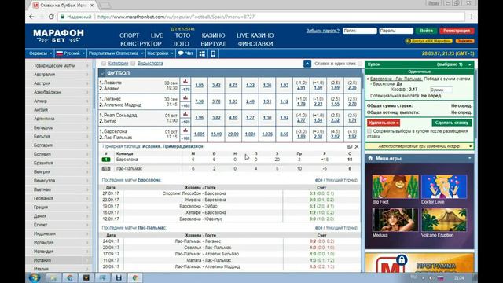Open the Чат speech bubble

coord(185,53)
